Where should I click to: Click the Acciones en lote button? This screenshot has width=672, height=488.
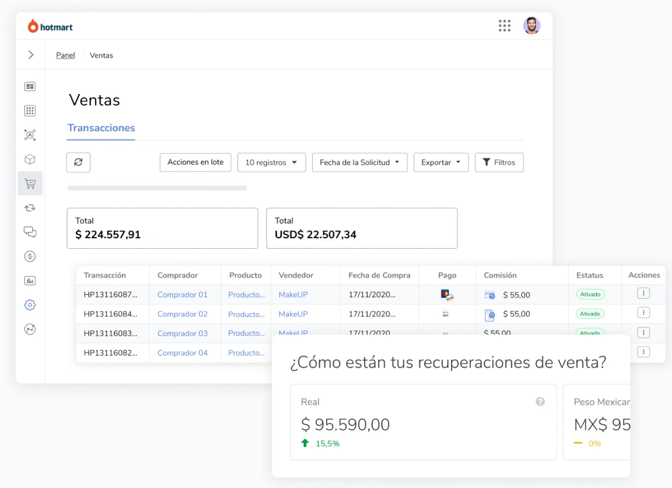coord(195,162)
